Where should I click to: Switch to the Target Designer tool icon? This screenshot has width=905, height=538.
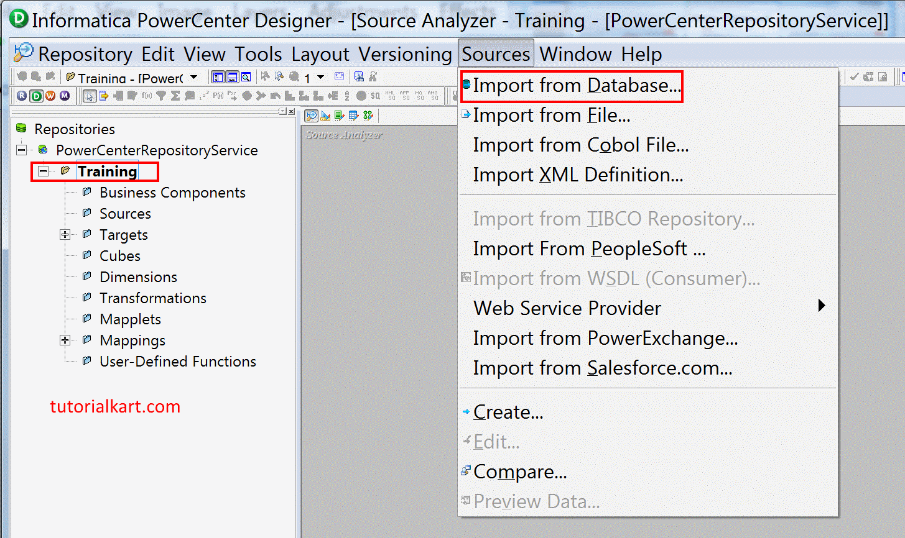(325, 116)
